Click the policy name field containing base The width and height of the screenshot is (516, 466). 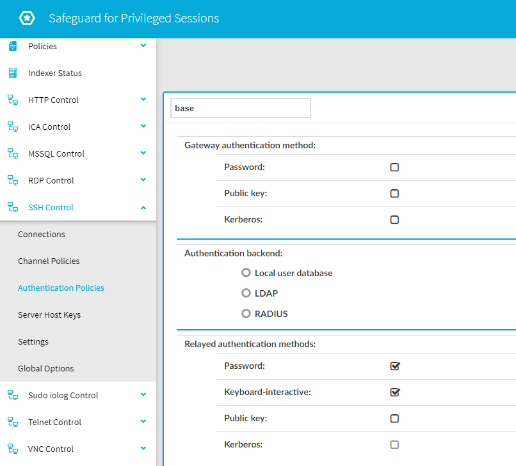click(241, 108)
